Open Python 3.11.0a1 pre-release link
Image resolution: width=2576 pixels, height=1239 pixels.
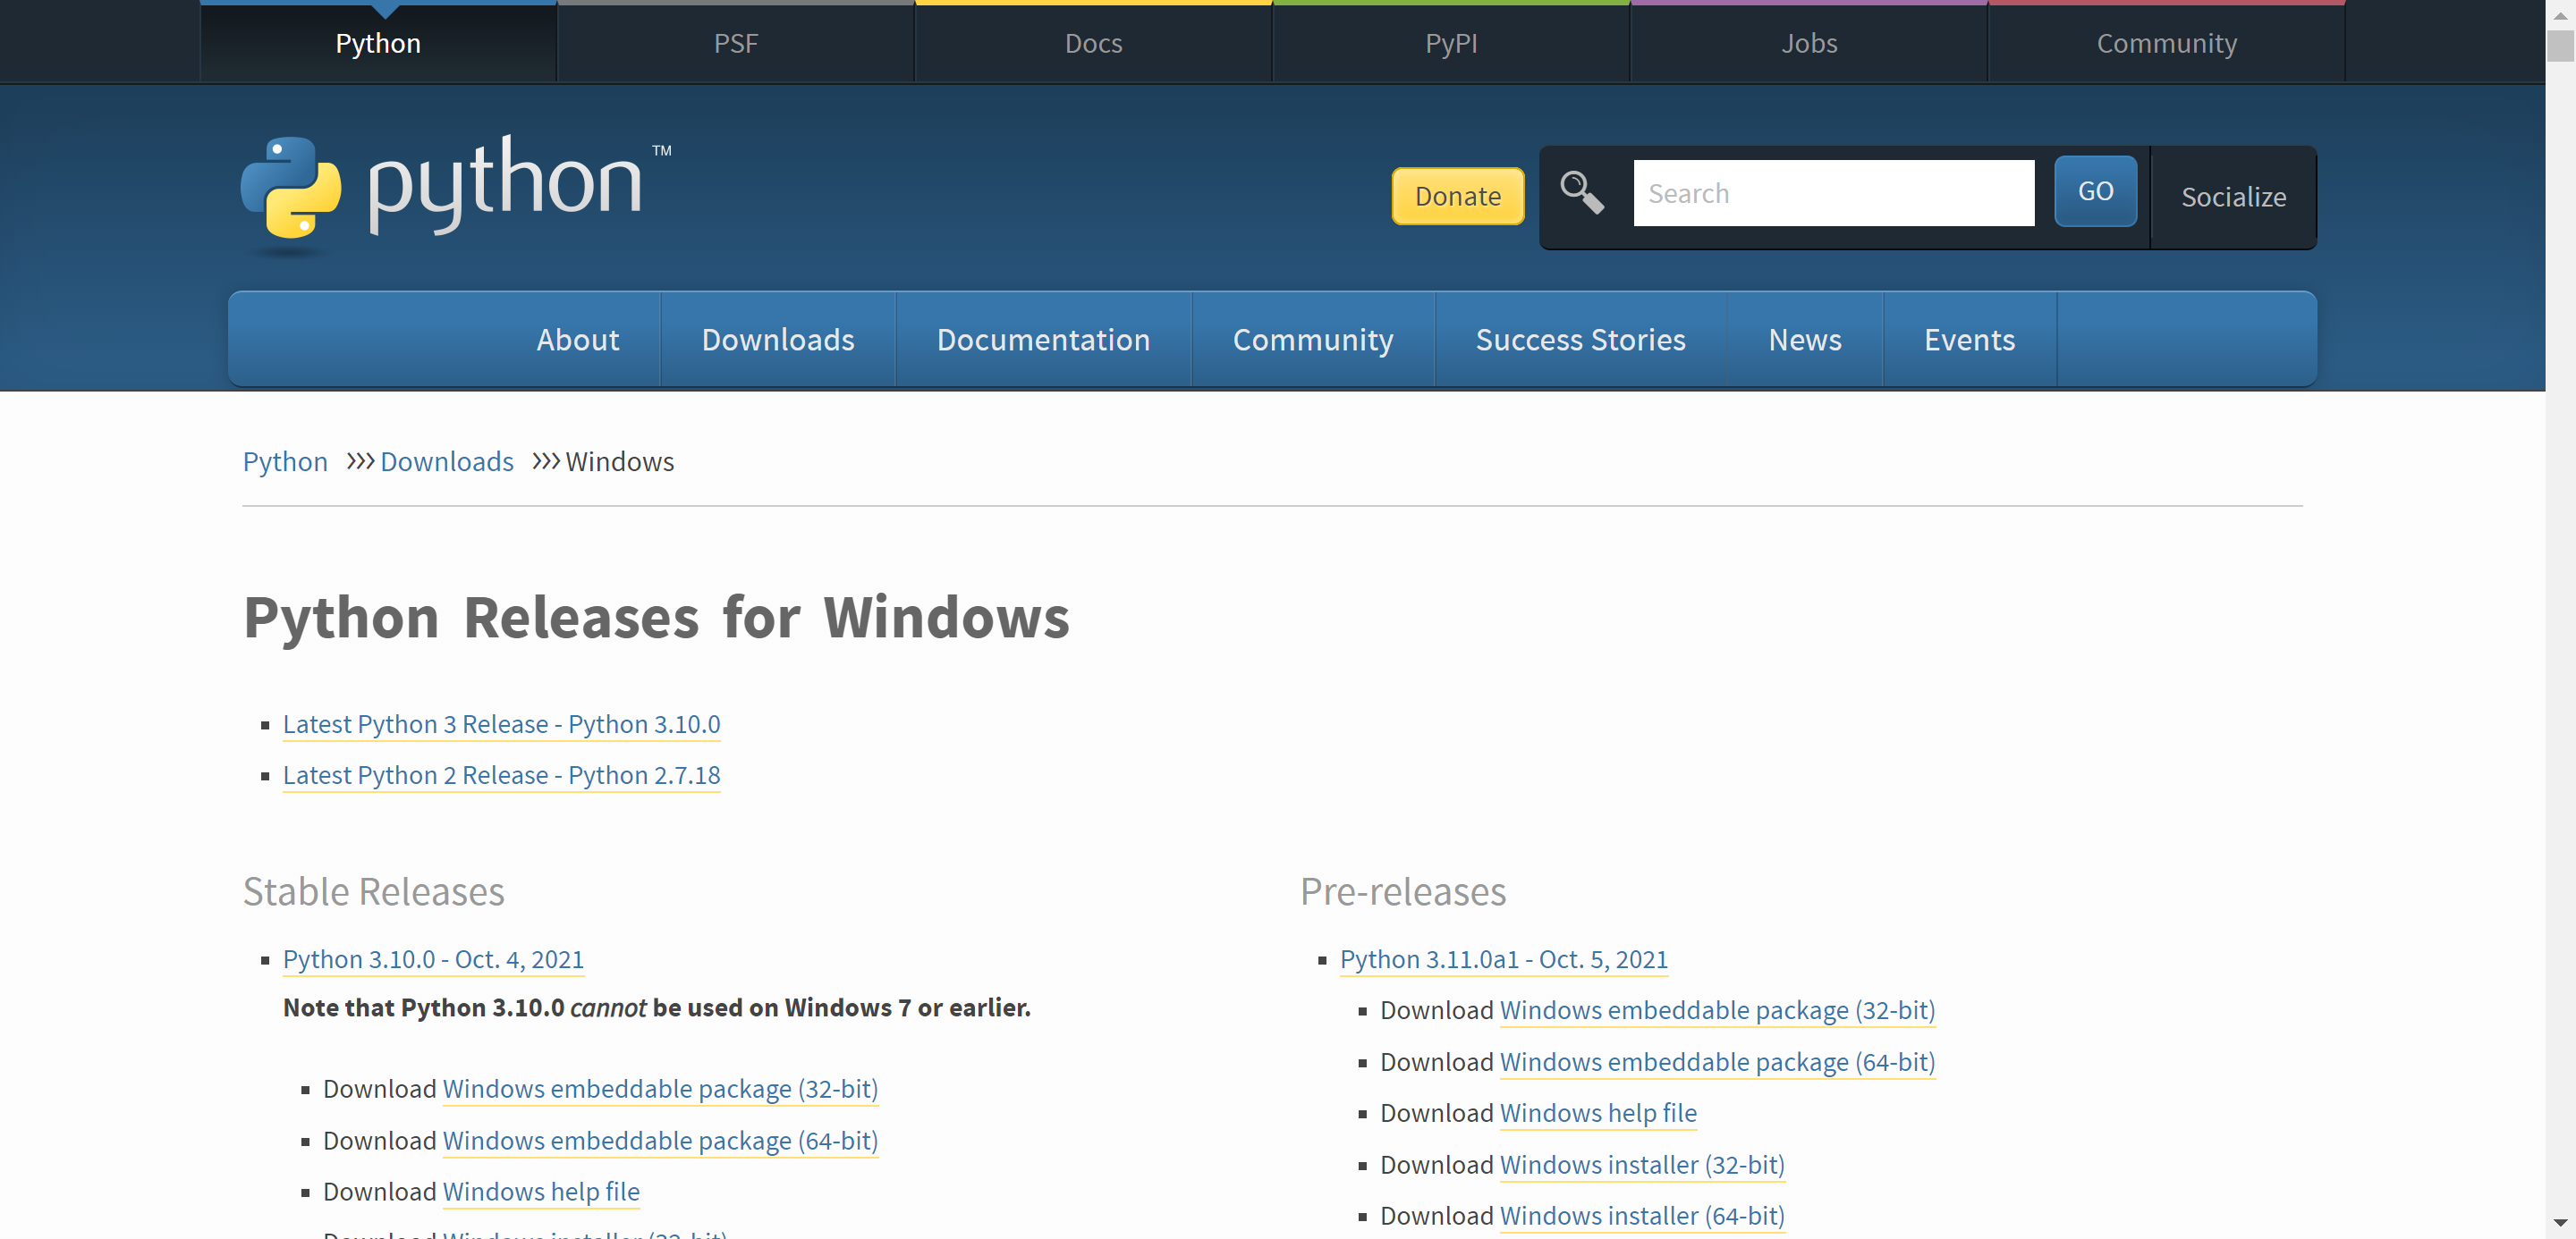[1503, 959]
